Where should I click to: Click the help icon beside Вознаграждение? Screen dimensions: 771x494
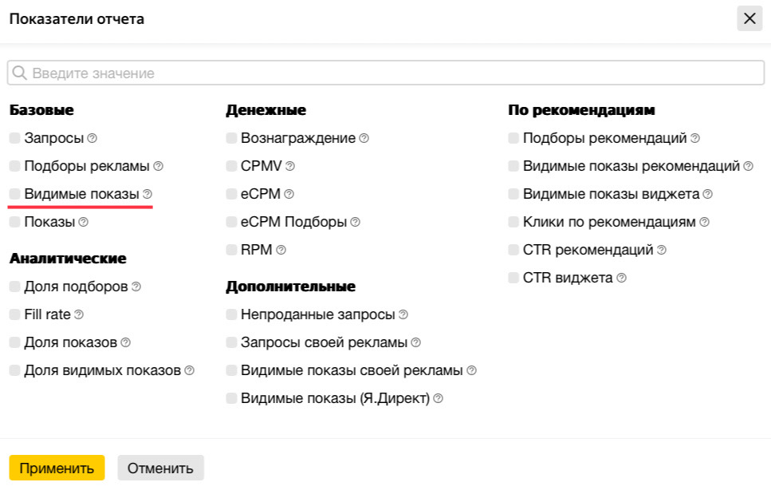pos(364,138)
